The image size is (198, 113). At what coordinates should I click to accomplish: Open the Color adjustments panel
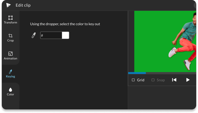(x=11, y=92)
